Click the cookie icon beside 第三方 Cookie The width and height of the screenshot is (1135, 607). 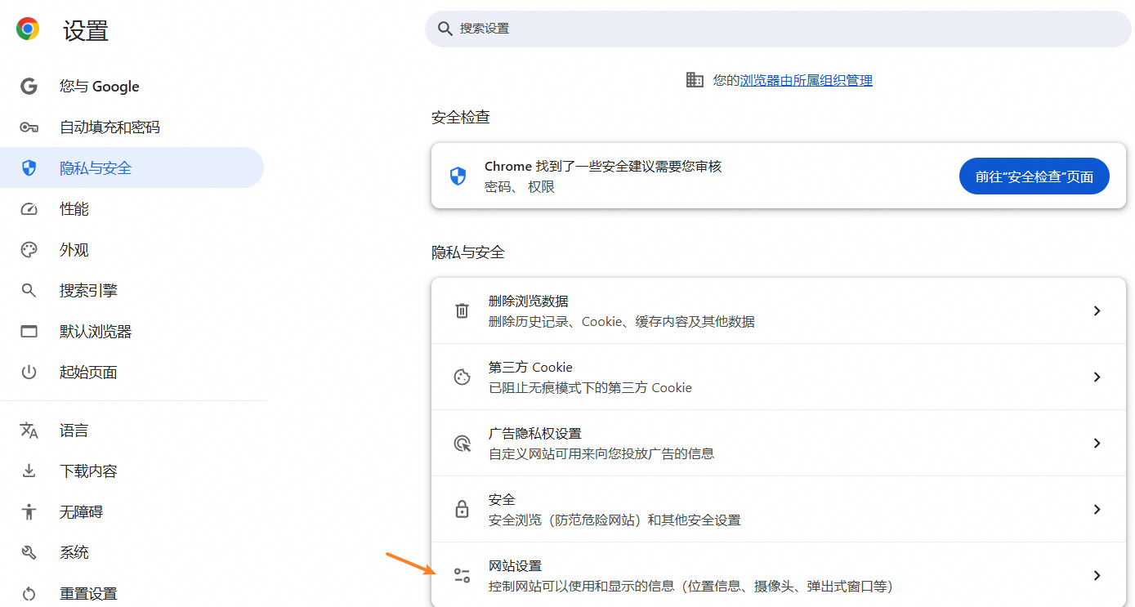pos(462,377)
